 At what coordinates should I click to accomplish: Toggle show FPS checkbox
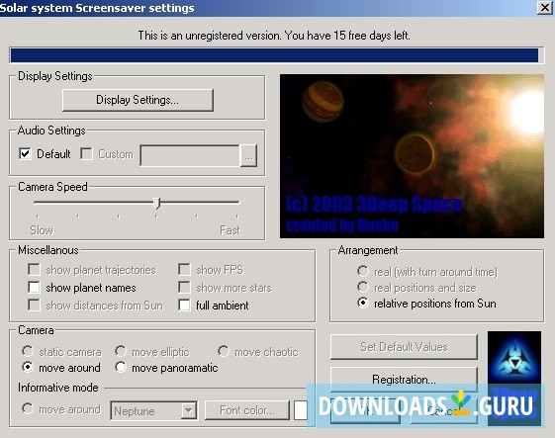click(x=184, y=270)
